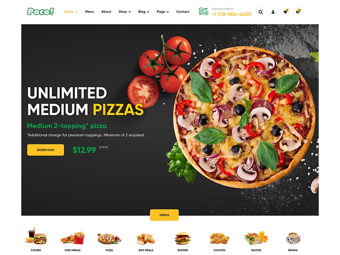Open the Contact page link

click(x=183, y=12)
